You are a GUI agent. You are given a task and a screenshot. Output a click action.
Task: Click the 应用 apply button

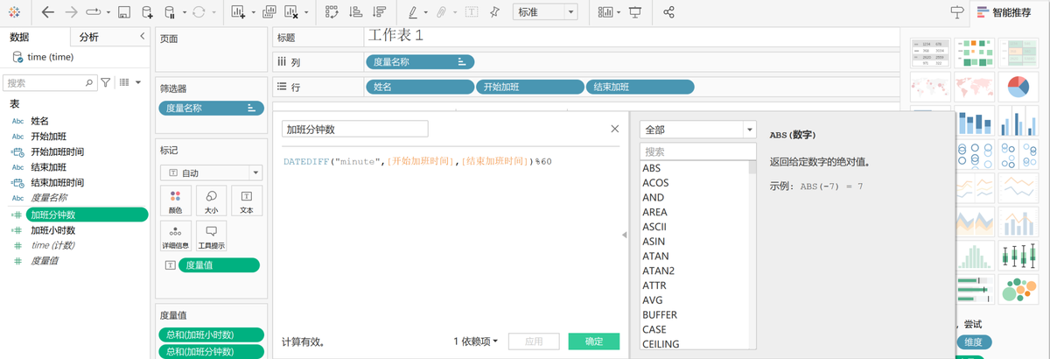[535, 341]
